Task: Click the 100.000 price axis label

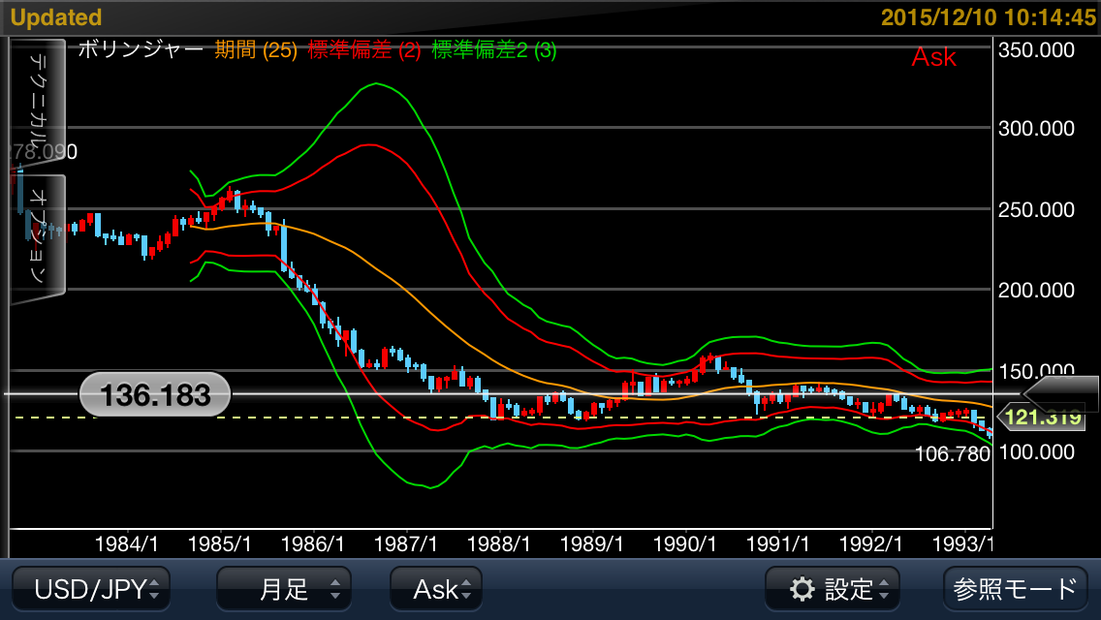Action: 1036,451
